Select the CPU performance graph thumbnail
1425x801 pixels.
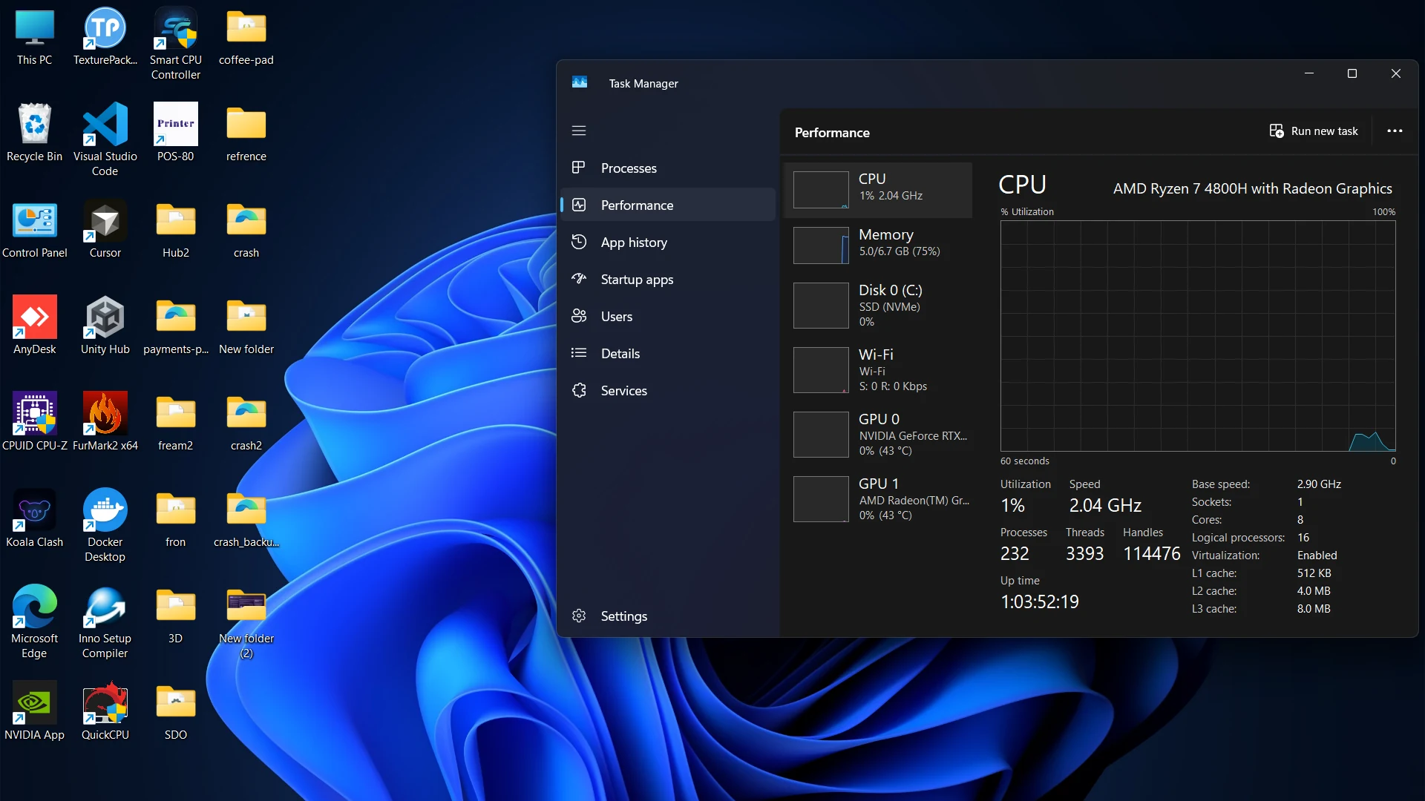pos(821,190)
